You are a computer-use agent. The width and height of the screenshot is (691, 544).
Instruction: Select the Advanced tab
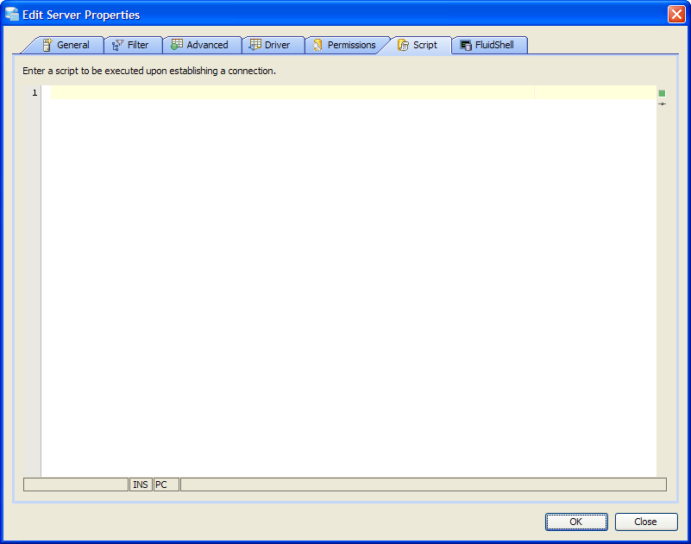tap(202, 45)
